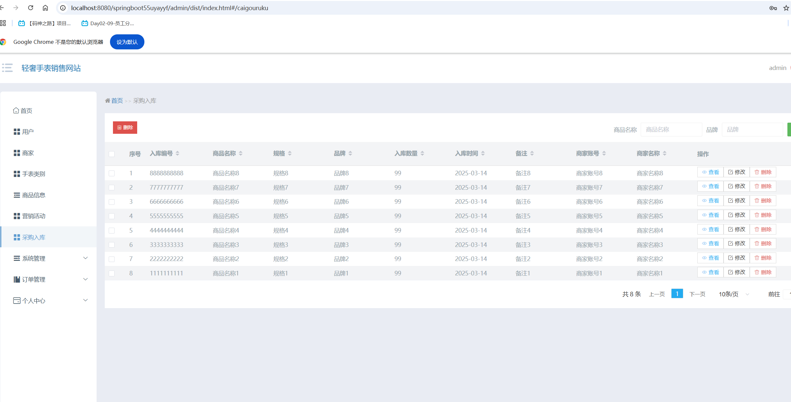Bookmark page with the star icon

(x=786, y=8)
